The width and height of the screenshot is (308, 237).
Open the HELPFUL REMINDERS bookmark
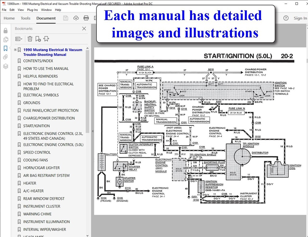tap(40, 76)
